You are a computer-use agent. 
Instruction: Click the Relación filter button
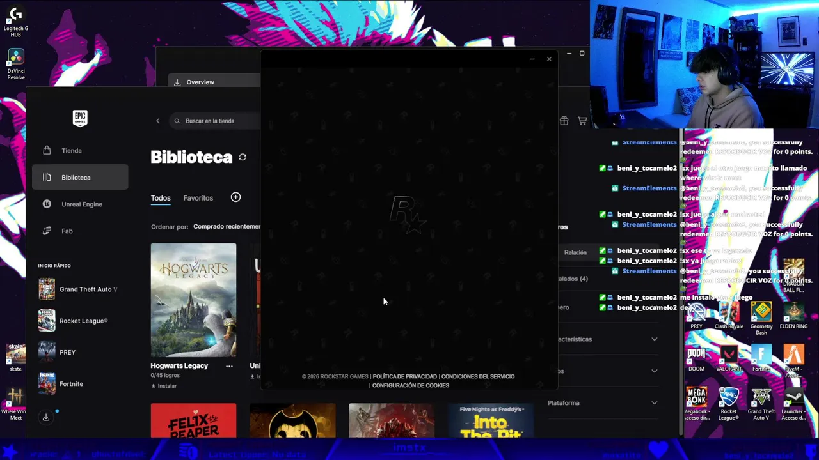pos(575,252)
